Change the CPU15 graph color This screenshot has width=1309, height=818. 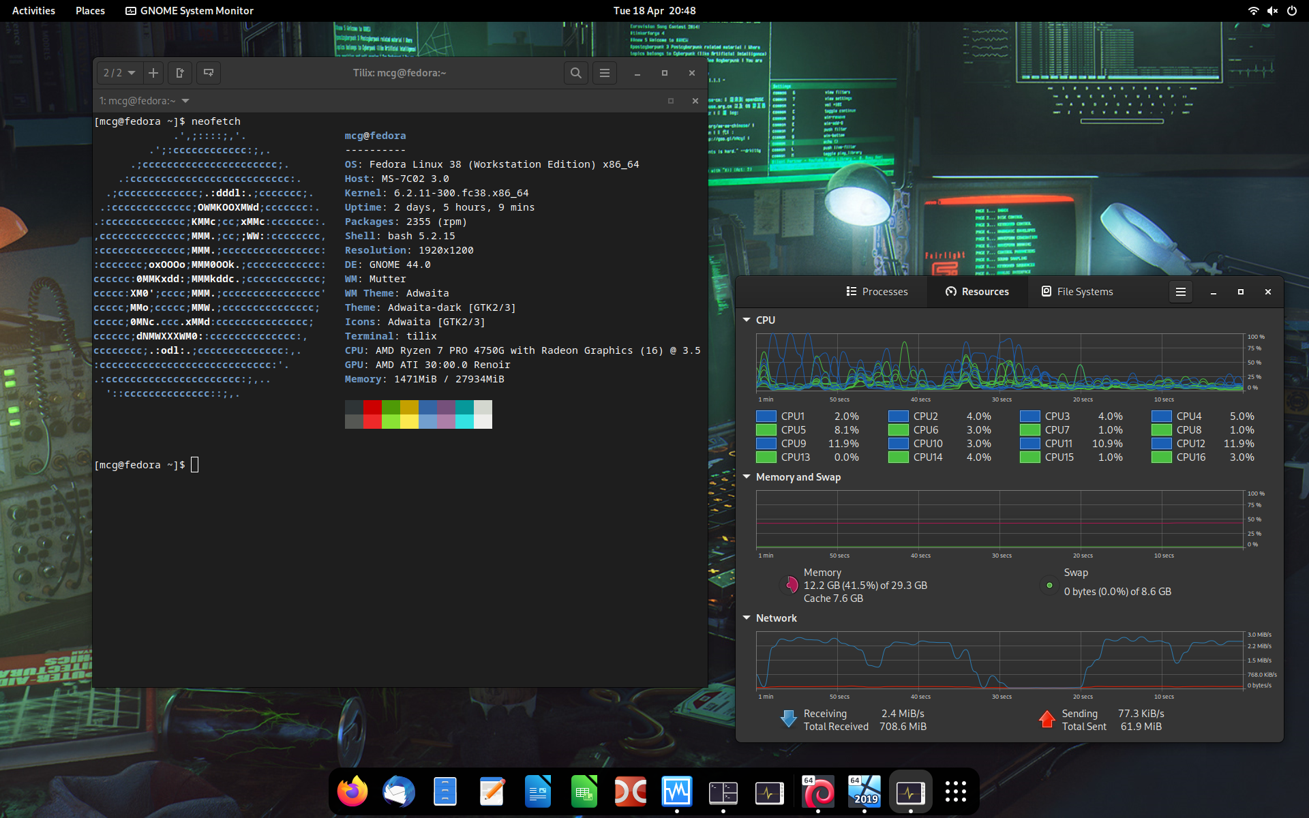pyautogui.click(x=1030, y=457)
